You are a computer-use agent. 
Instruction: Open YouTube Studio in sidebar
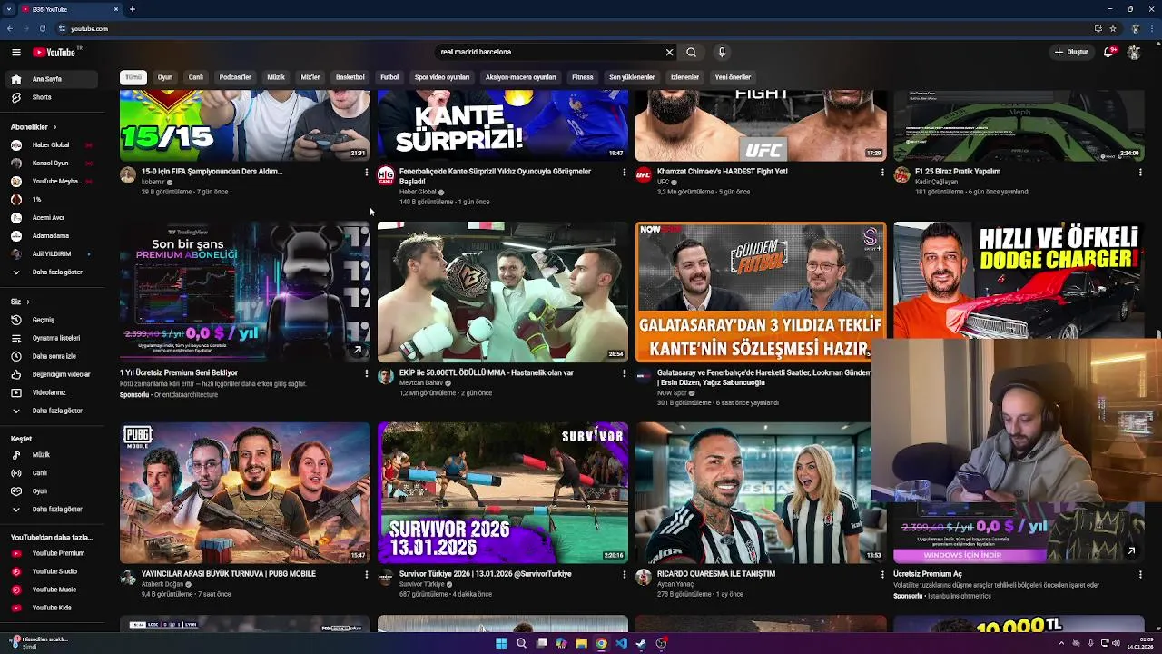tap(50, 571)
